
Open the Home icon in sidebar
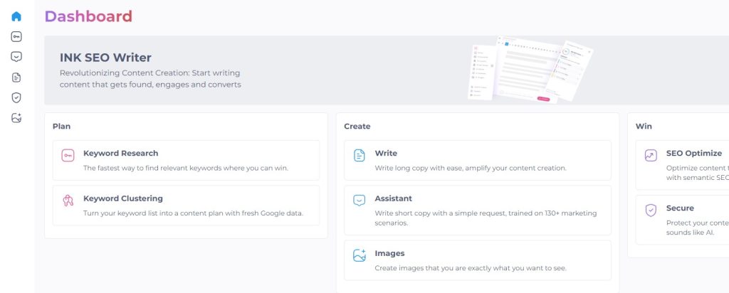[16, 16]
